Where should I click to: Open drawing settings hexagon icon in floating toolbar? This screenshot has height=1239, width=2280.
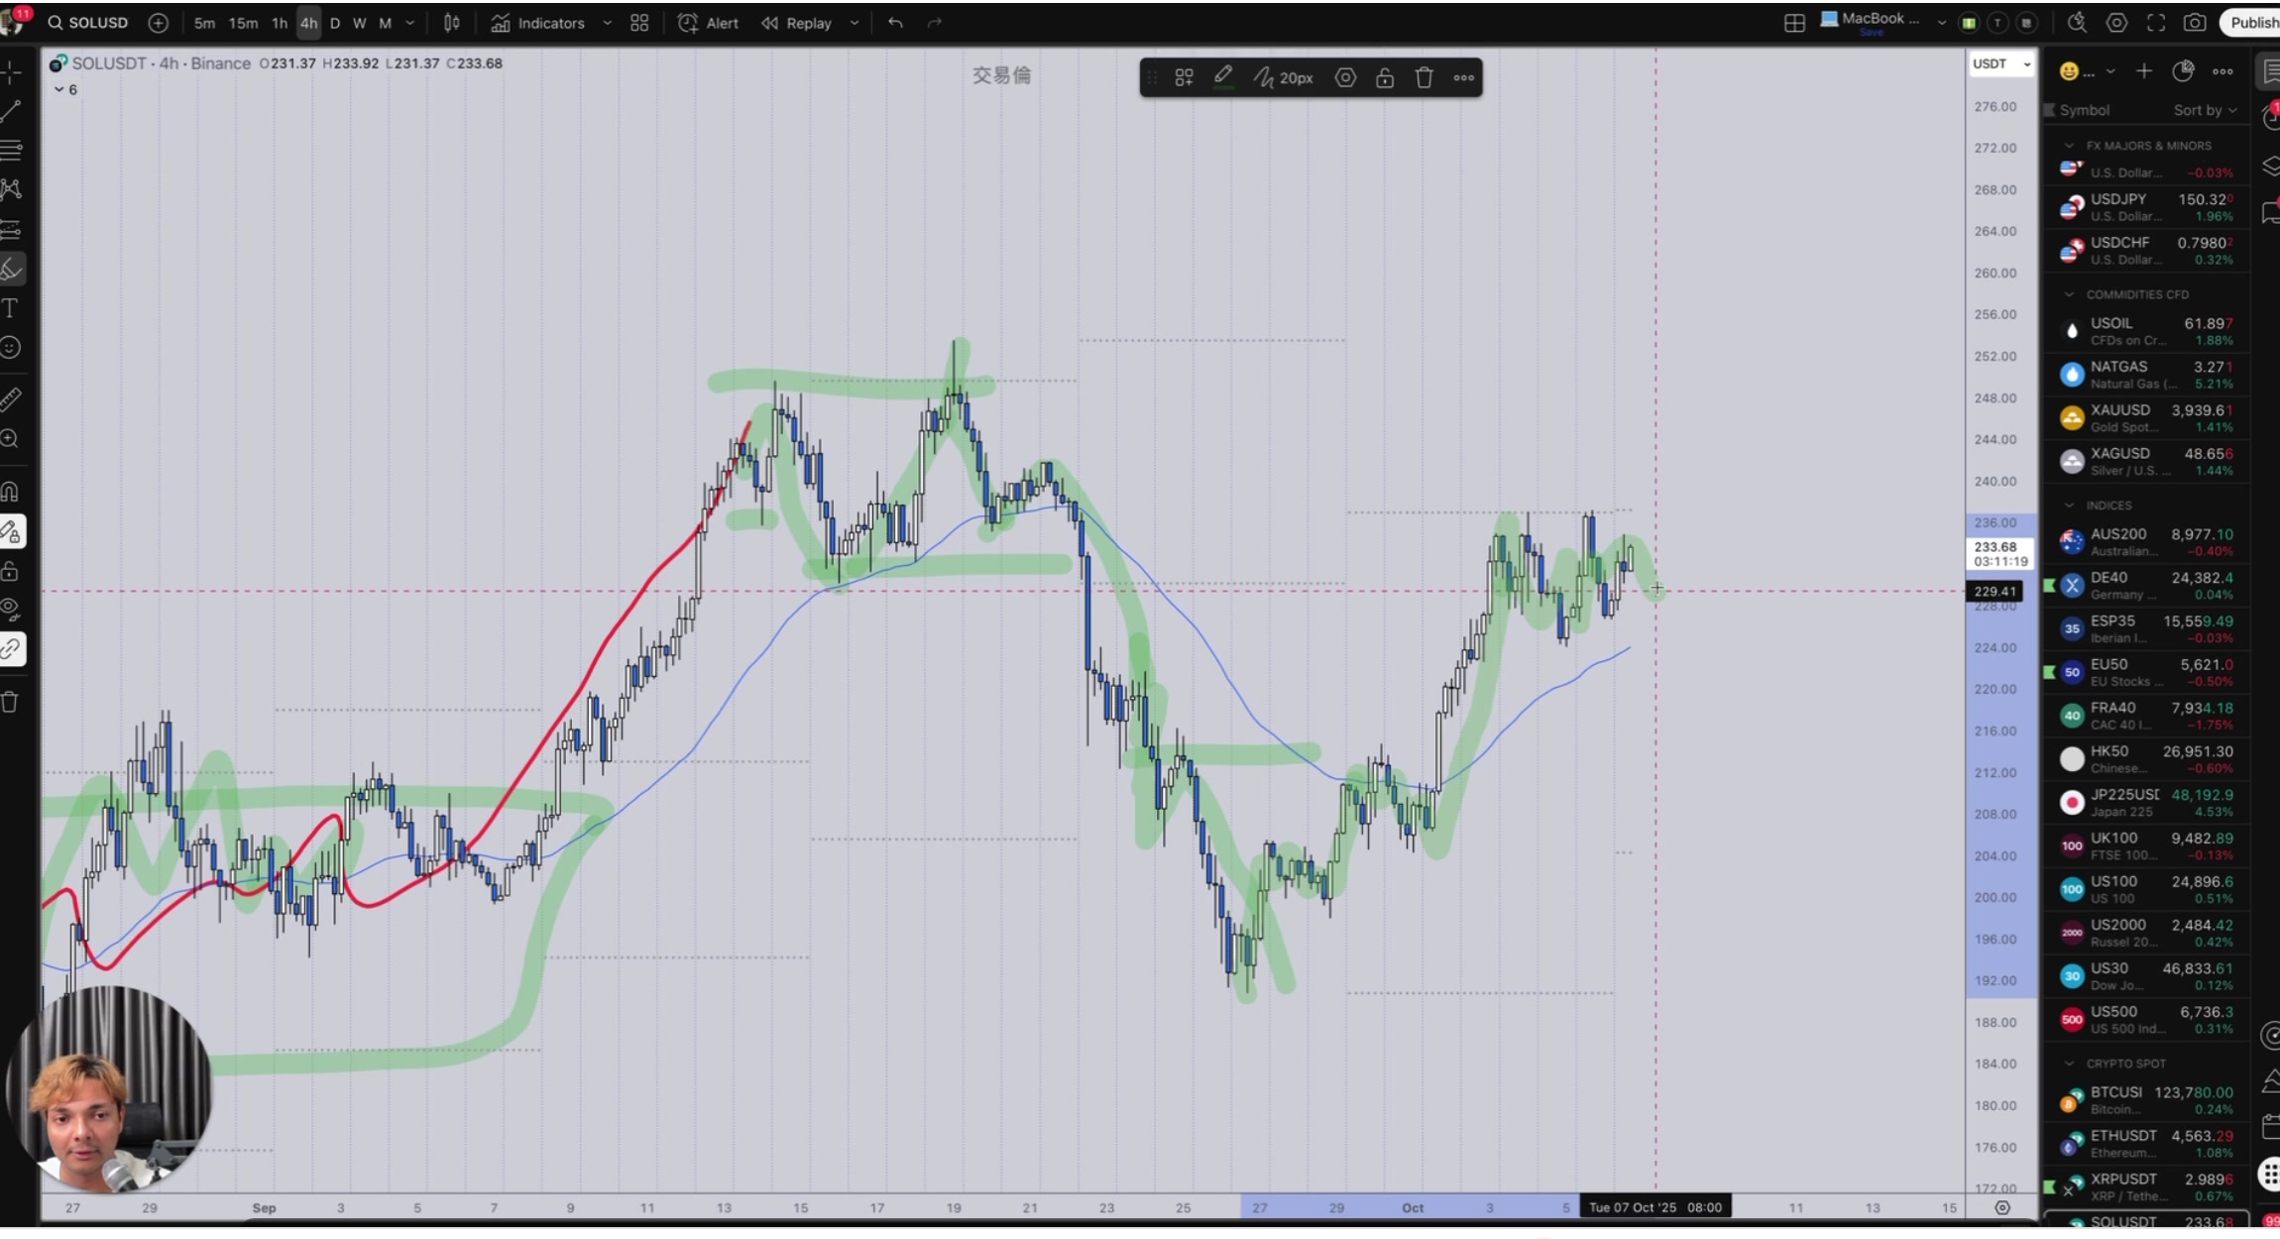[1344, 77]
